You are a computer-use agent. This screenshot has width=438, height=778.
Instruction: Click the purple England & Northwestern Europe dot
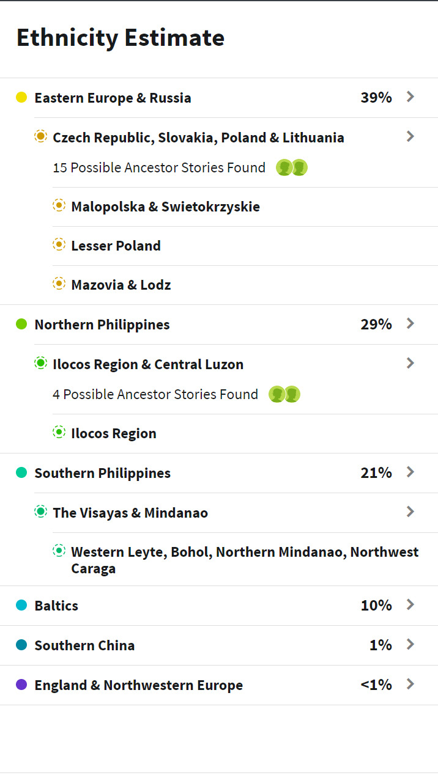coord(21,684)
